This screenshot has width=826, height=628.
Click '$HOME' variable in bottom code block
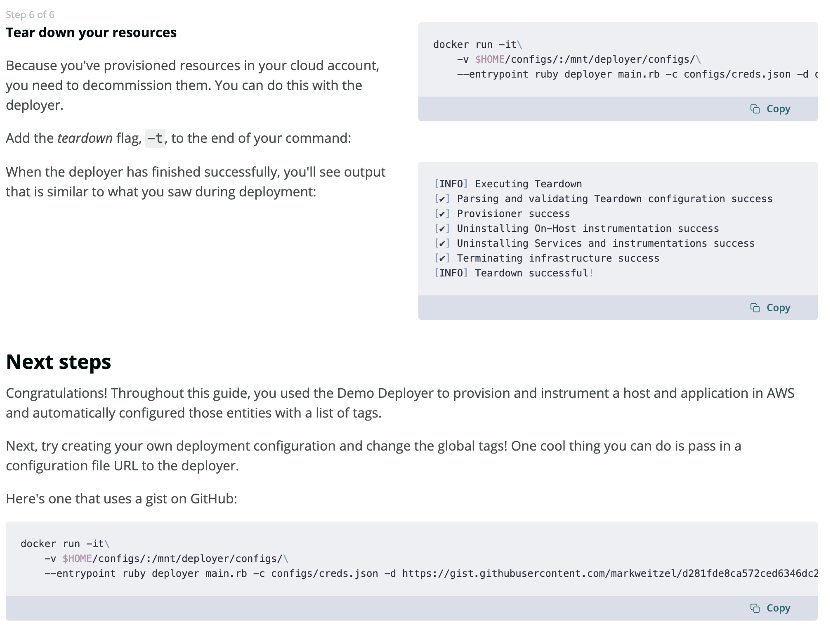point(77,559)
